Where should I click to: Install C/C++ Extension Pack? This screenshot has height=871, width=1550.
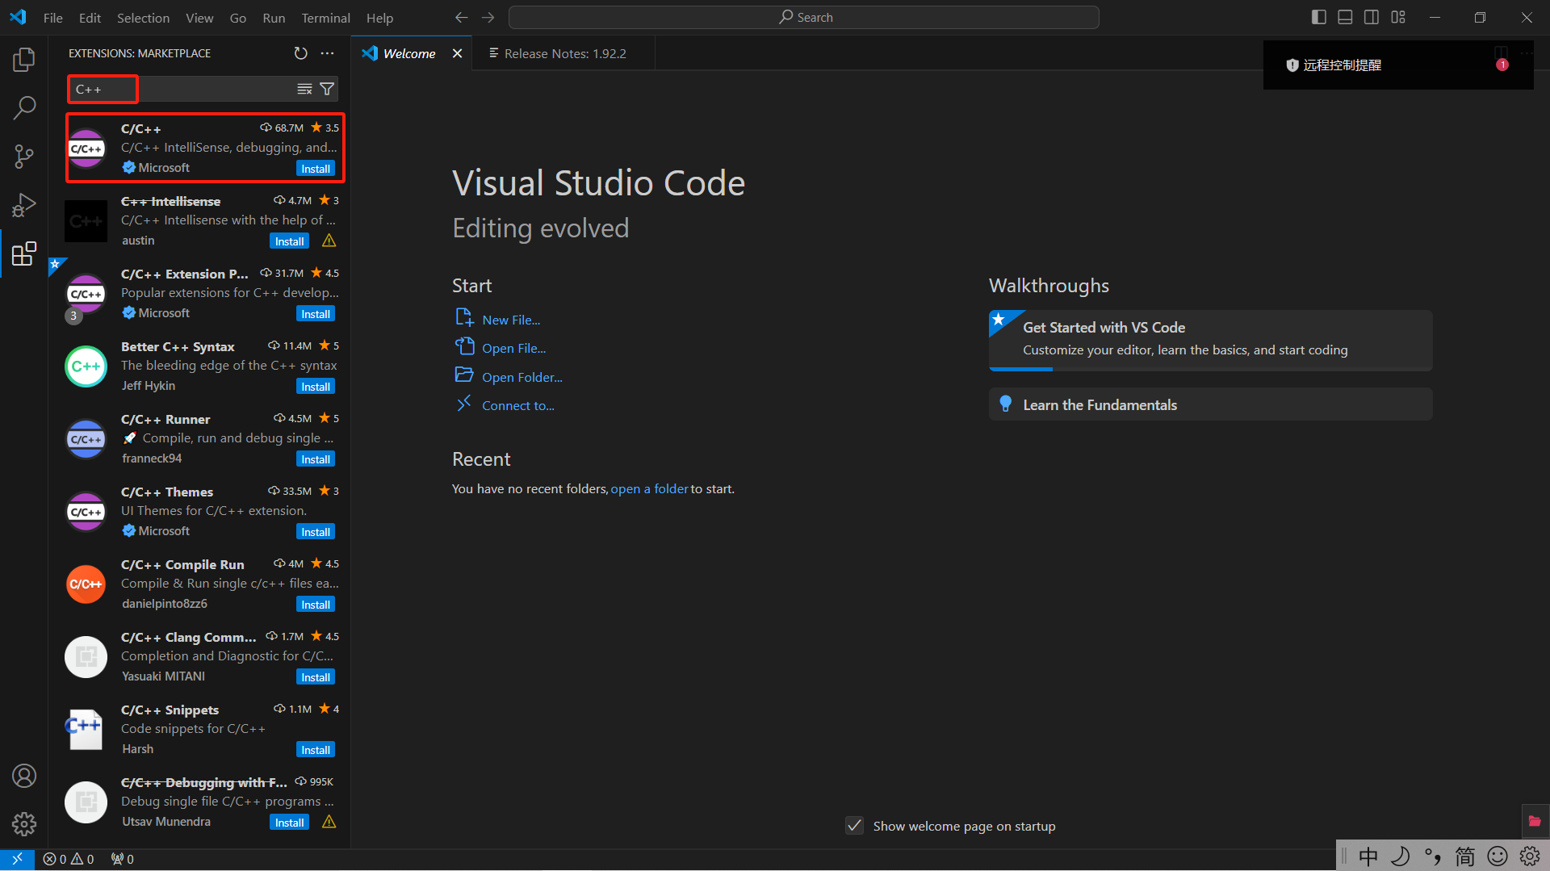pyautogui.click(x=316, y=314)
